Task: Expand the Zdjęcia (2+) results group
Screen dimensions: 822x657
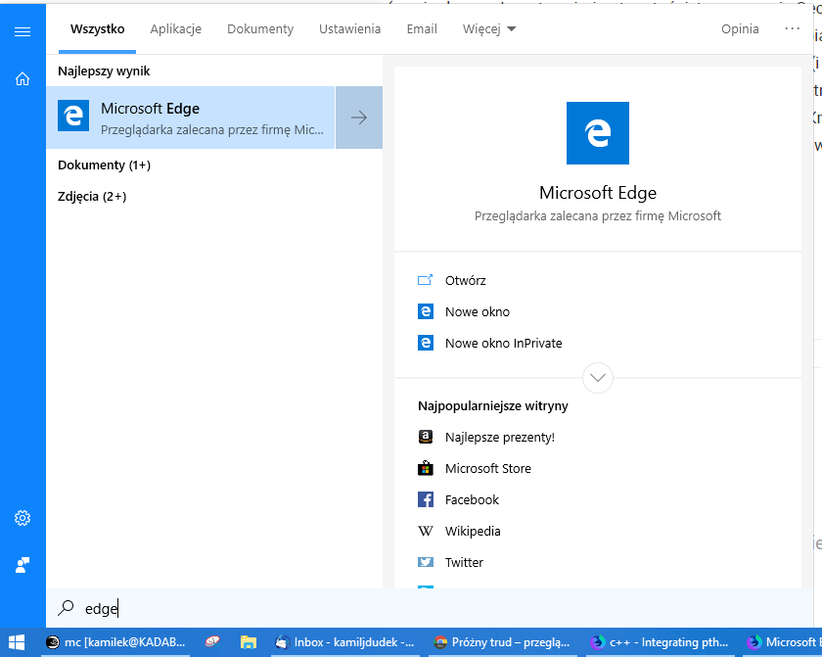Action: [92, 197]
